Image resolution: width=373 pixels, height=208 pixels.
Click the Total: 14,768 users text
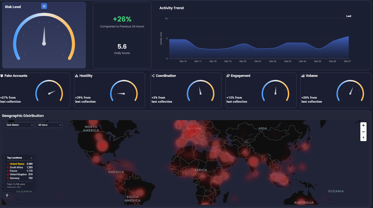click(x=16, y=184)
